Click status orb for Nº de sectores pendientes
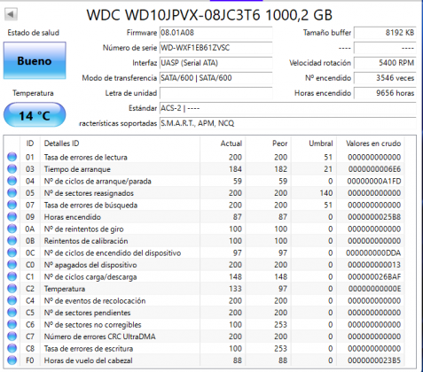This screenshot has height=372, width=423. (x=12, y=313)
